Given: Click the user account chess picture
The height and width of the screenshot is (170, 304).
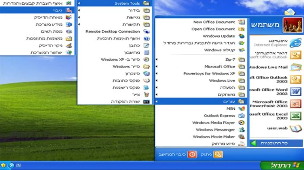Looking at the screenshot, I should point(293,25).
